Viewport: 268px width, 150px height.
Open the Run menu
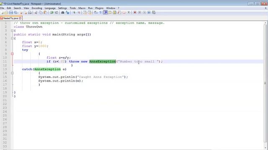[90, 8]
